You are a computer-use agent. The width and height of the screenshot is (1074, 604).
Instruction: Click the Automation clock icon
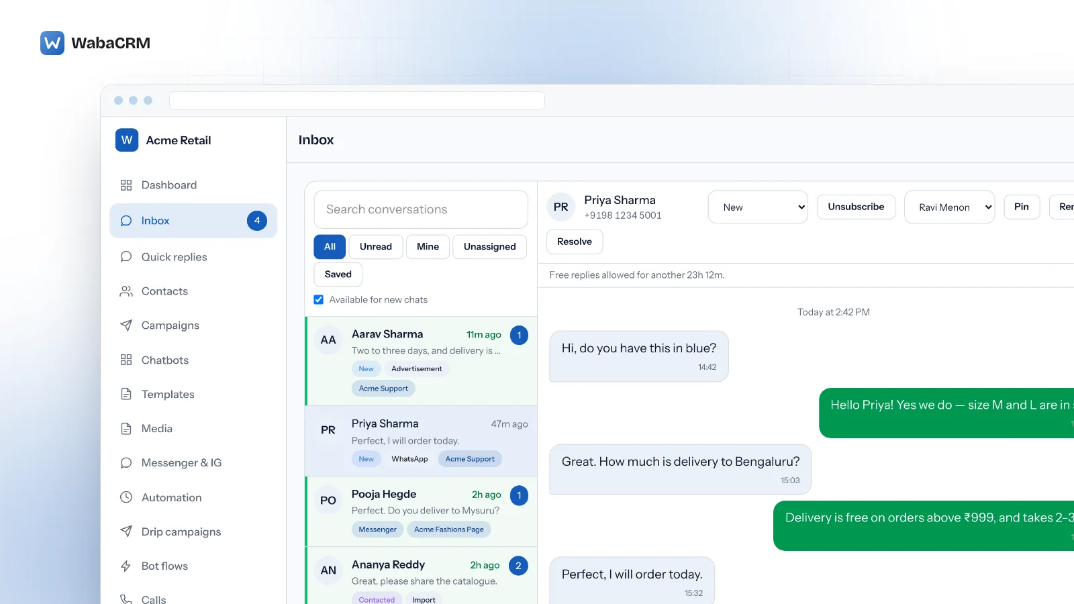[x=126, y=498]
